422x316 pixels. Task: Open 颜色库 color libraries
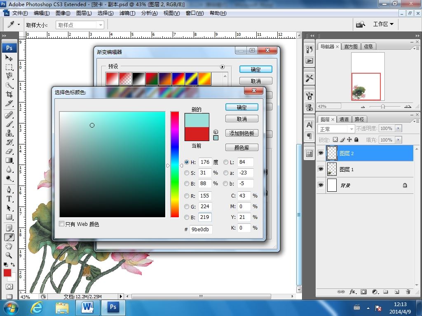[241, 148]
